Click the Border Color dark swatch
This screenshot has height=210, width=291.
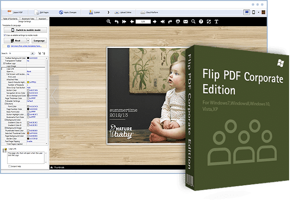pos(28,139)
